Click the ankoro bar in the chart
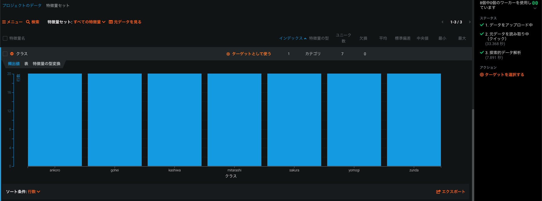This screenshot has width=542, height=201. click(55, 120)
